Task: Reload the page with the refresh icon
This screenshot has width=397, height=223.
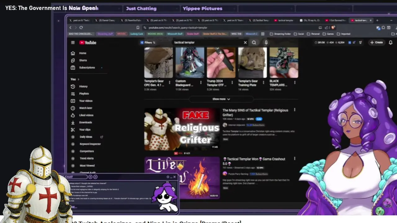Action: pyautogui.click(x=81, y=28)
